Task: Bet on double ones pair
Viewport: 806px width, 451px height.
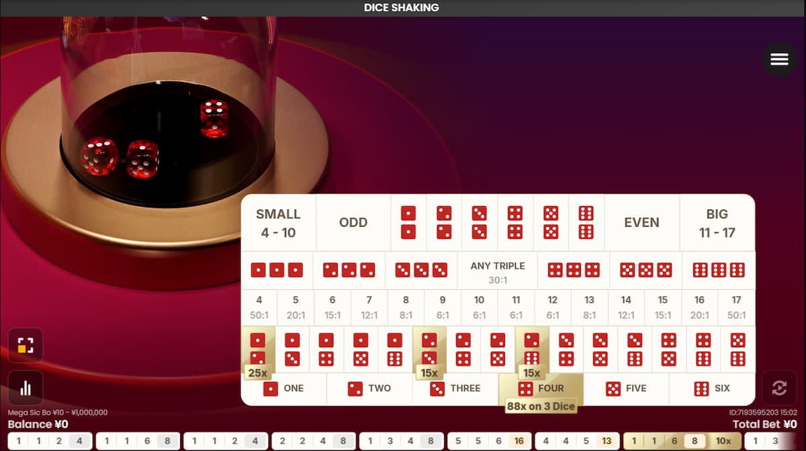Action: [x=408, y=222]
